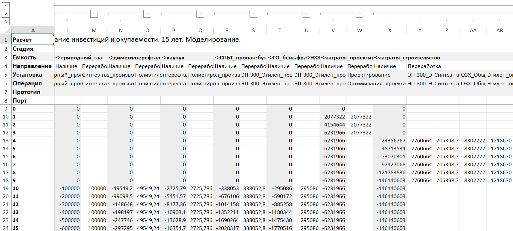513x231 pixels.
Task: Click outline level 3 button
Action: coord(6,22)
